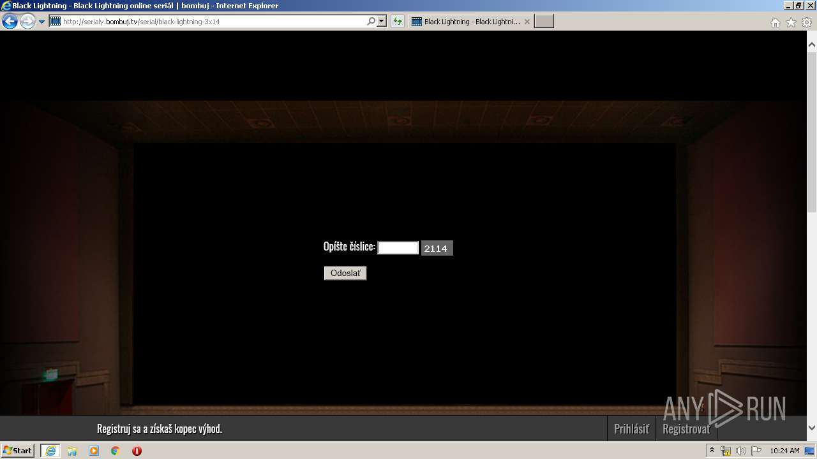Submit the captcha with Odoslať button
This screenshot has height=459, width=817.
tap(345, 273)
